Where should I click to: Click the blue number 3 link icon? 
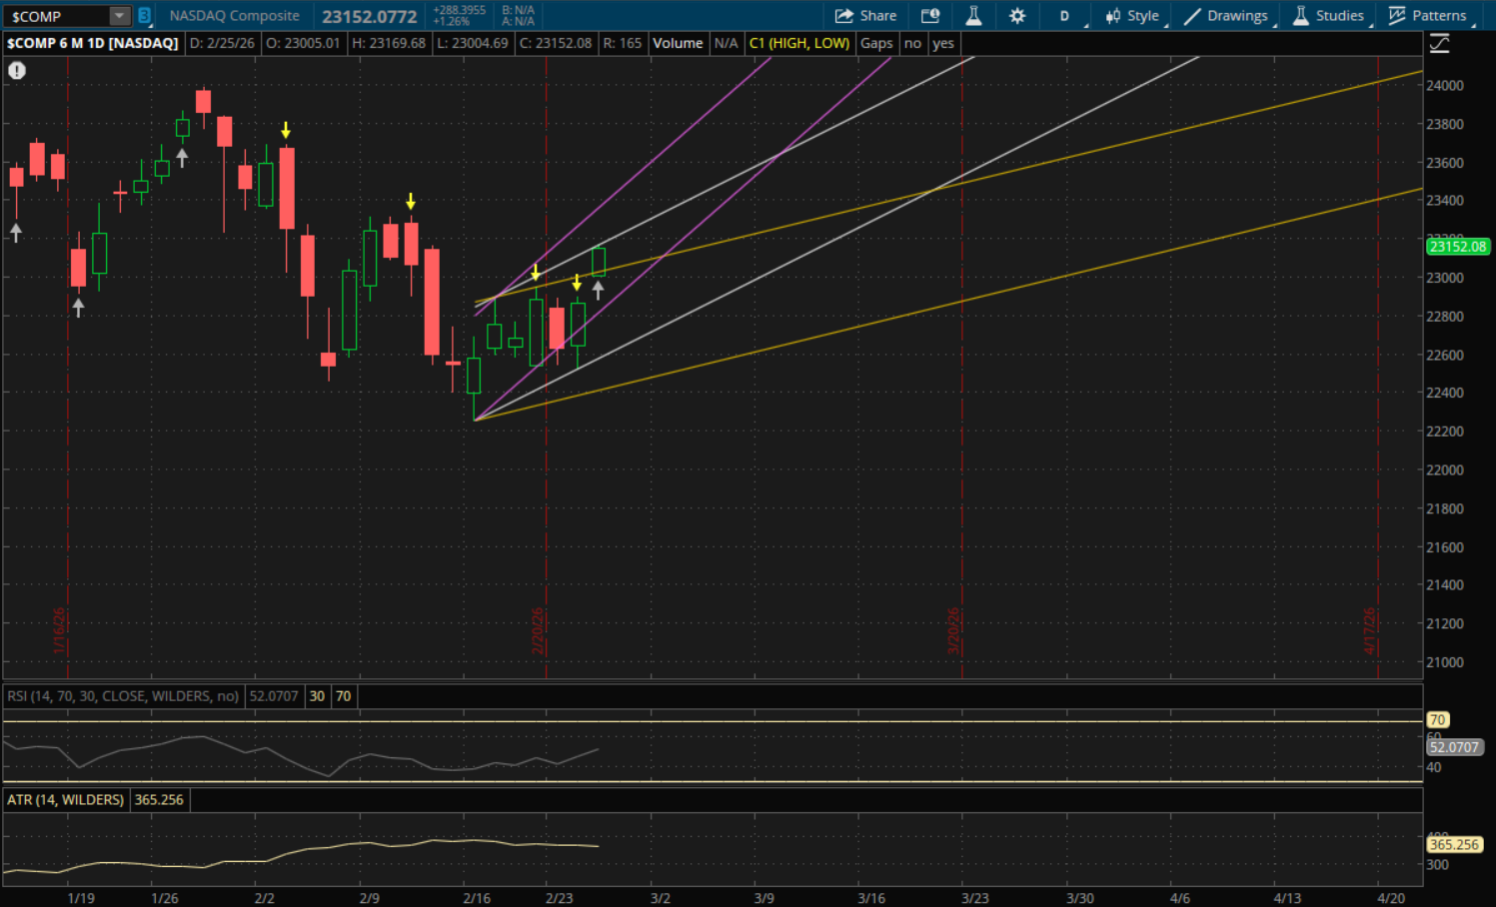(144, 16)
